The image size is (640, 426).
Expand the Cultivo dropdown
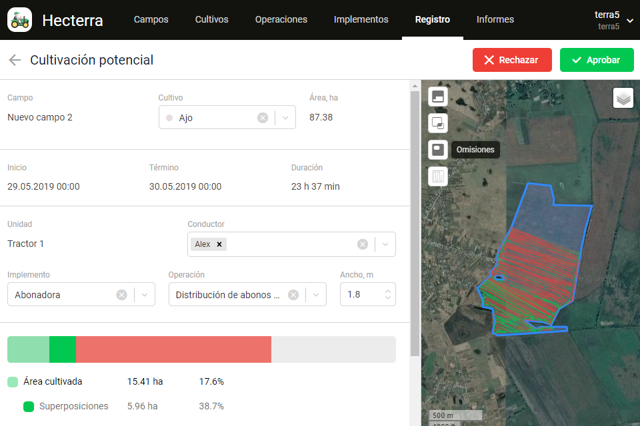click(285, 118)
